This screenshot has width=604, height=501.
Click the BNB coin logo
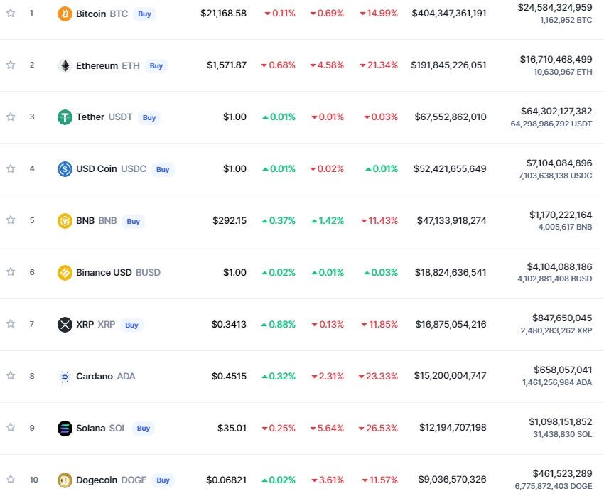65,221
